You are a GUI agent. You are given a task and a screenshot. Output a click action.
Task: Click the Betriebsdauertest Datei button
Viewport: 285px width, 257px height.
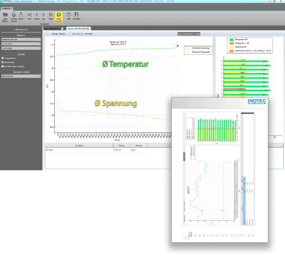(x=188, y=34)
